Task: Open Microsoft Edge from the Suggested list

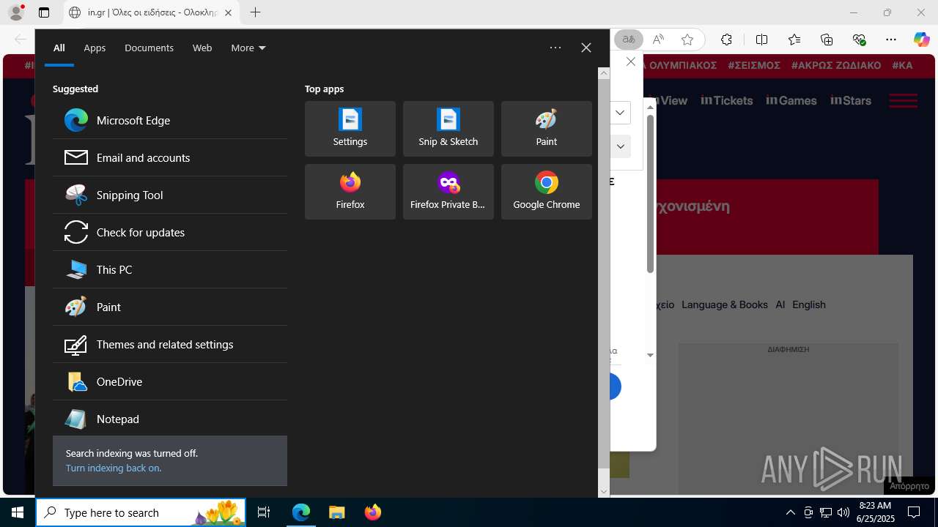Action: point(170,120)
